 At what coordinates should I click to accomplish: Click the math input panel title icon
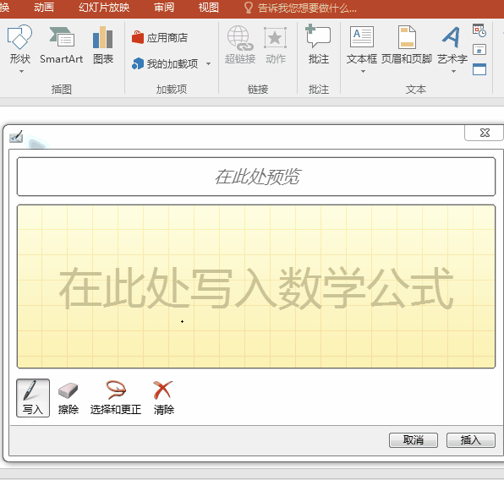pos(16,137)
